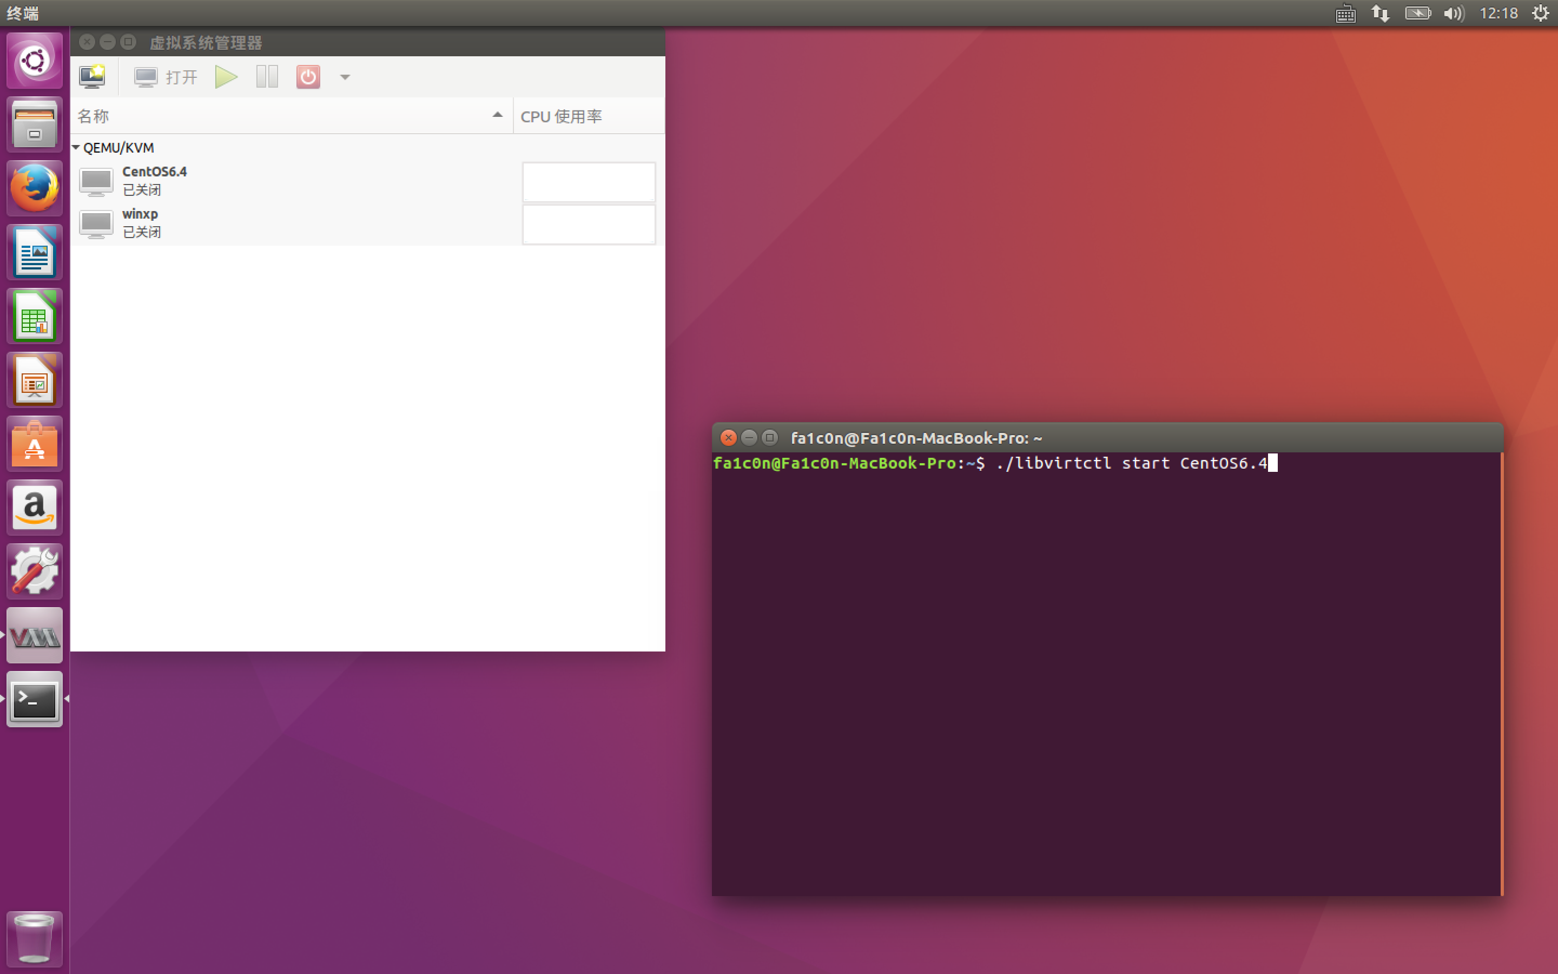Open Ubuntu Software Center in launcher
1558x974 pixels.
point(35,444)
